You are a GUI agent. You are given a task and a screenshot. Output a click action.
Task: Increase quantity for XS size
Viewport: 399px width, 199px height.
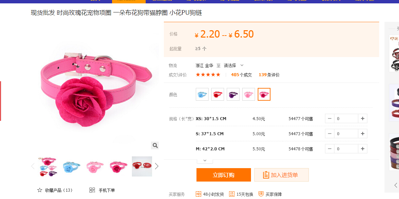pos(362,118)
